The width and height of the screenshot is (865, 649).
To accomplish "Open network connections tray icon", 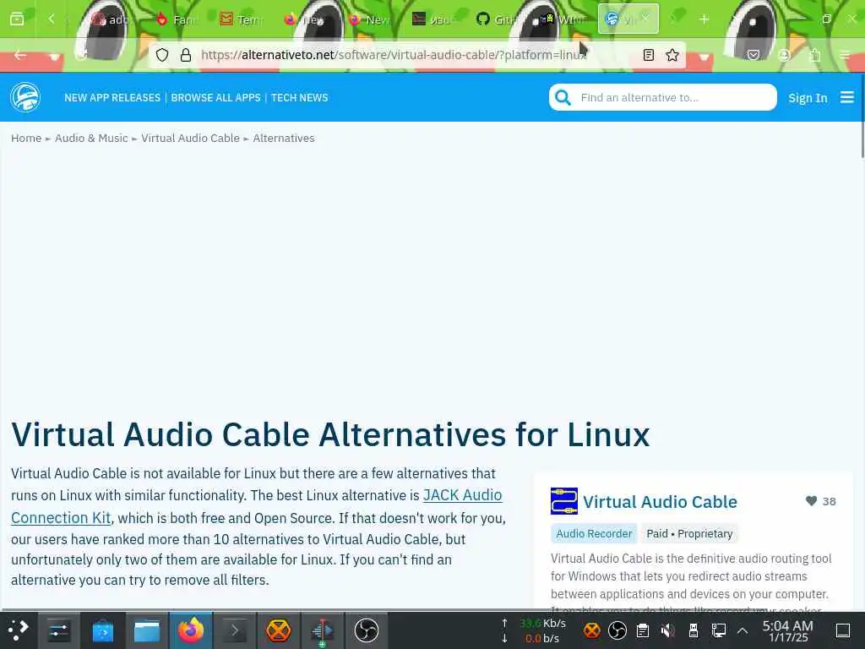I will pyautogui.click(x=718, y=630).
